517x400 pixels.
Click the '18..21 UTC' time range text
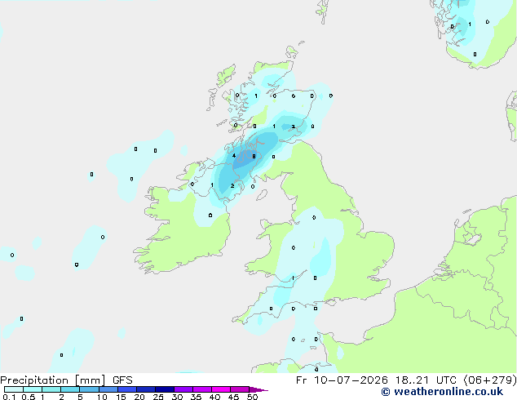(426, 380)
